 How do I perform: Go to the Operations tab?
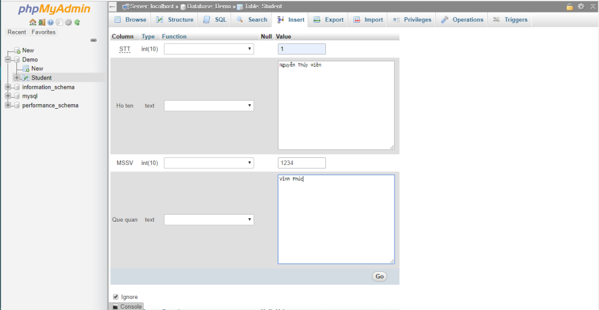462,20
